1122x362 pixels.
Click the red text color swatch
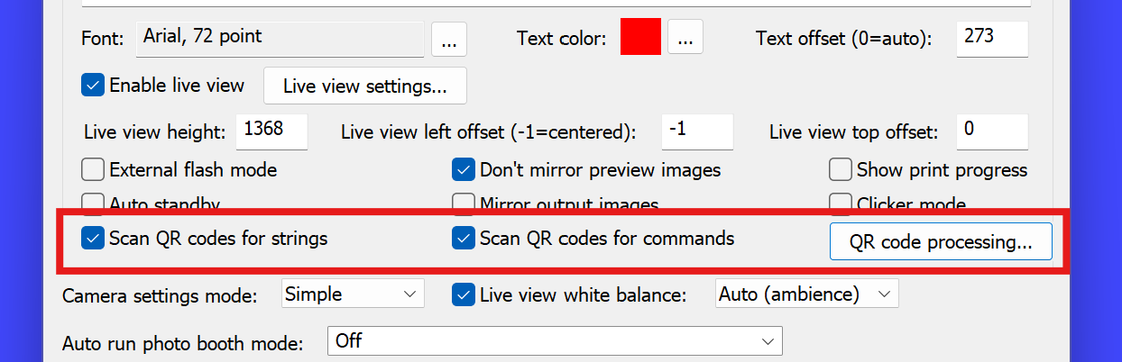click(x=640, y=38)
